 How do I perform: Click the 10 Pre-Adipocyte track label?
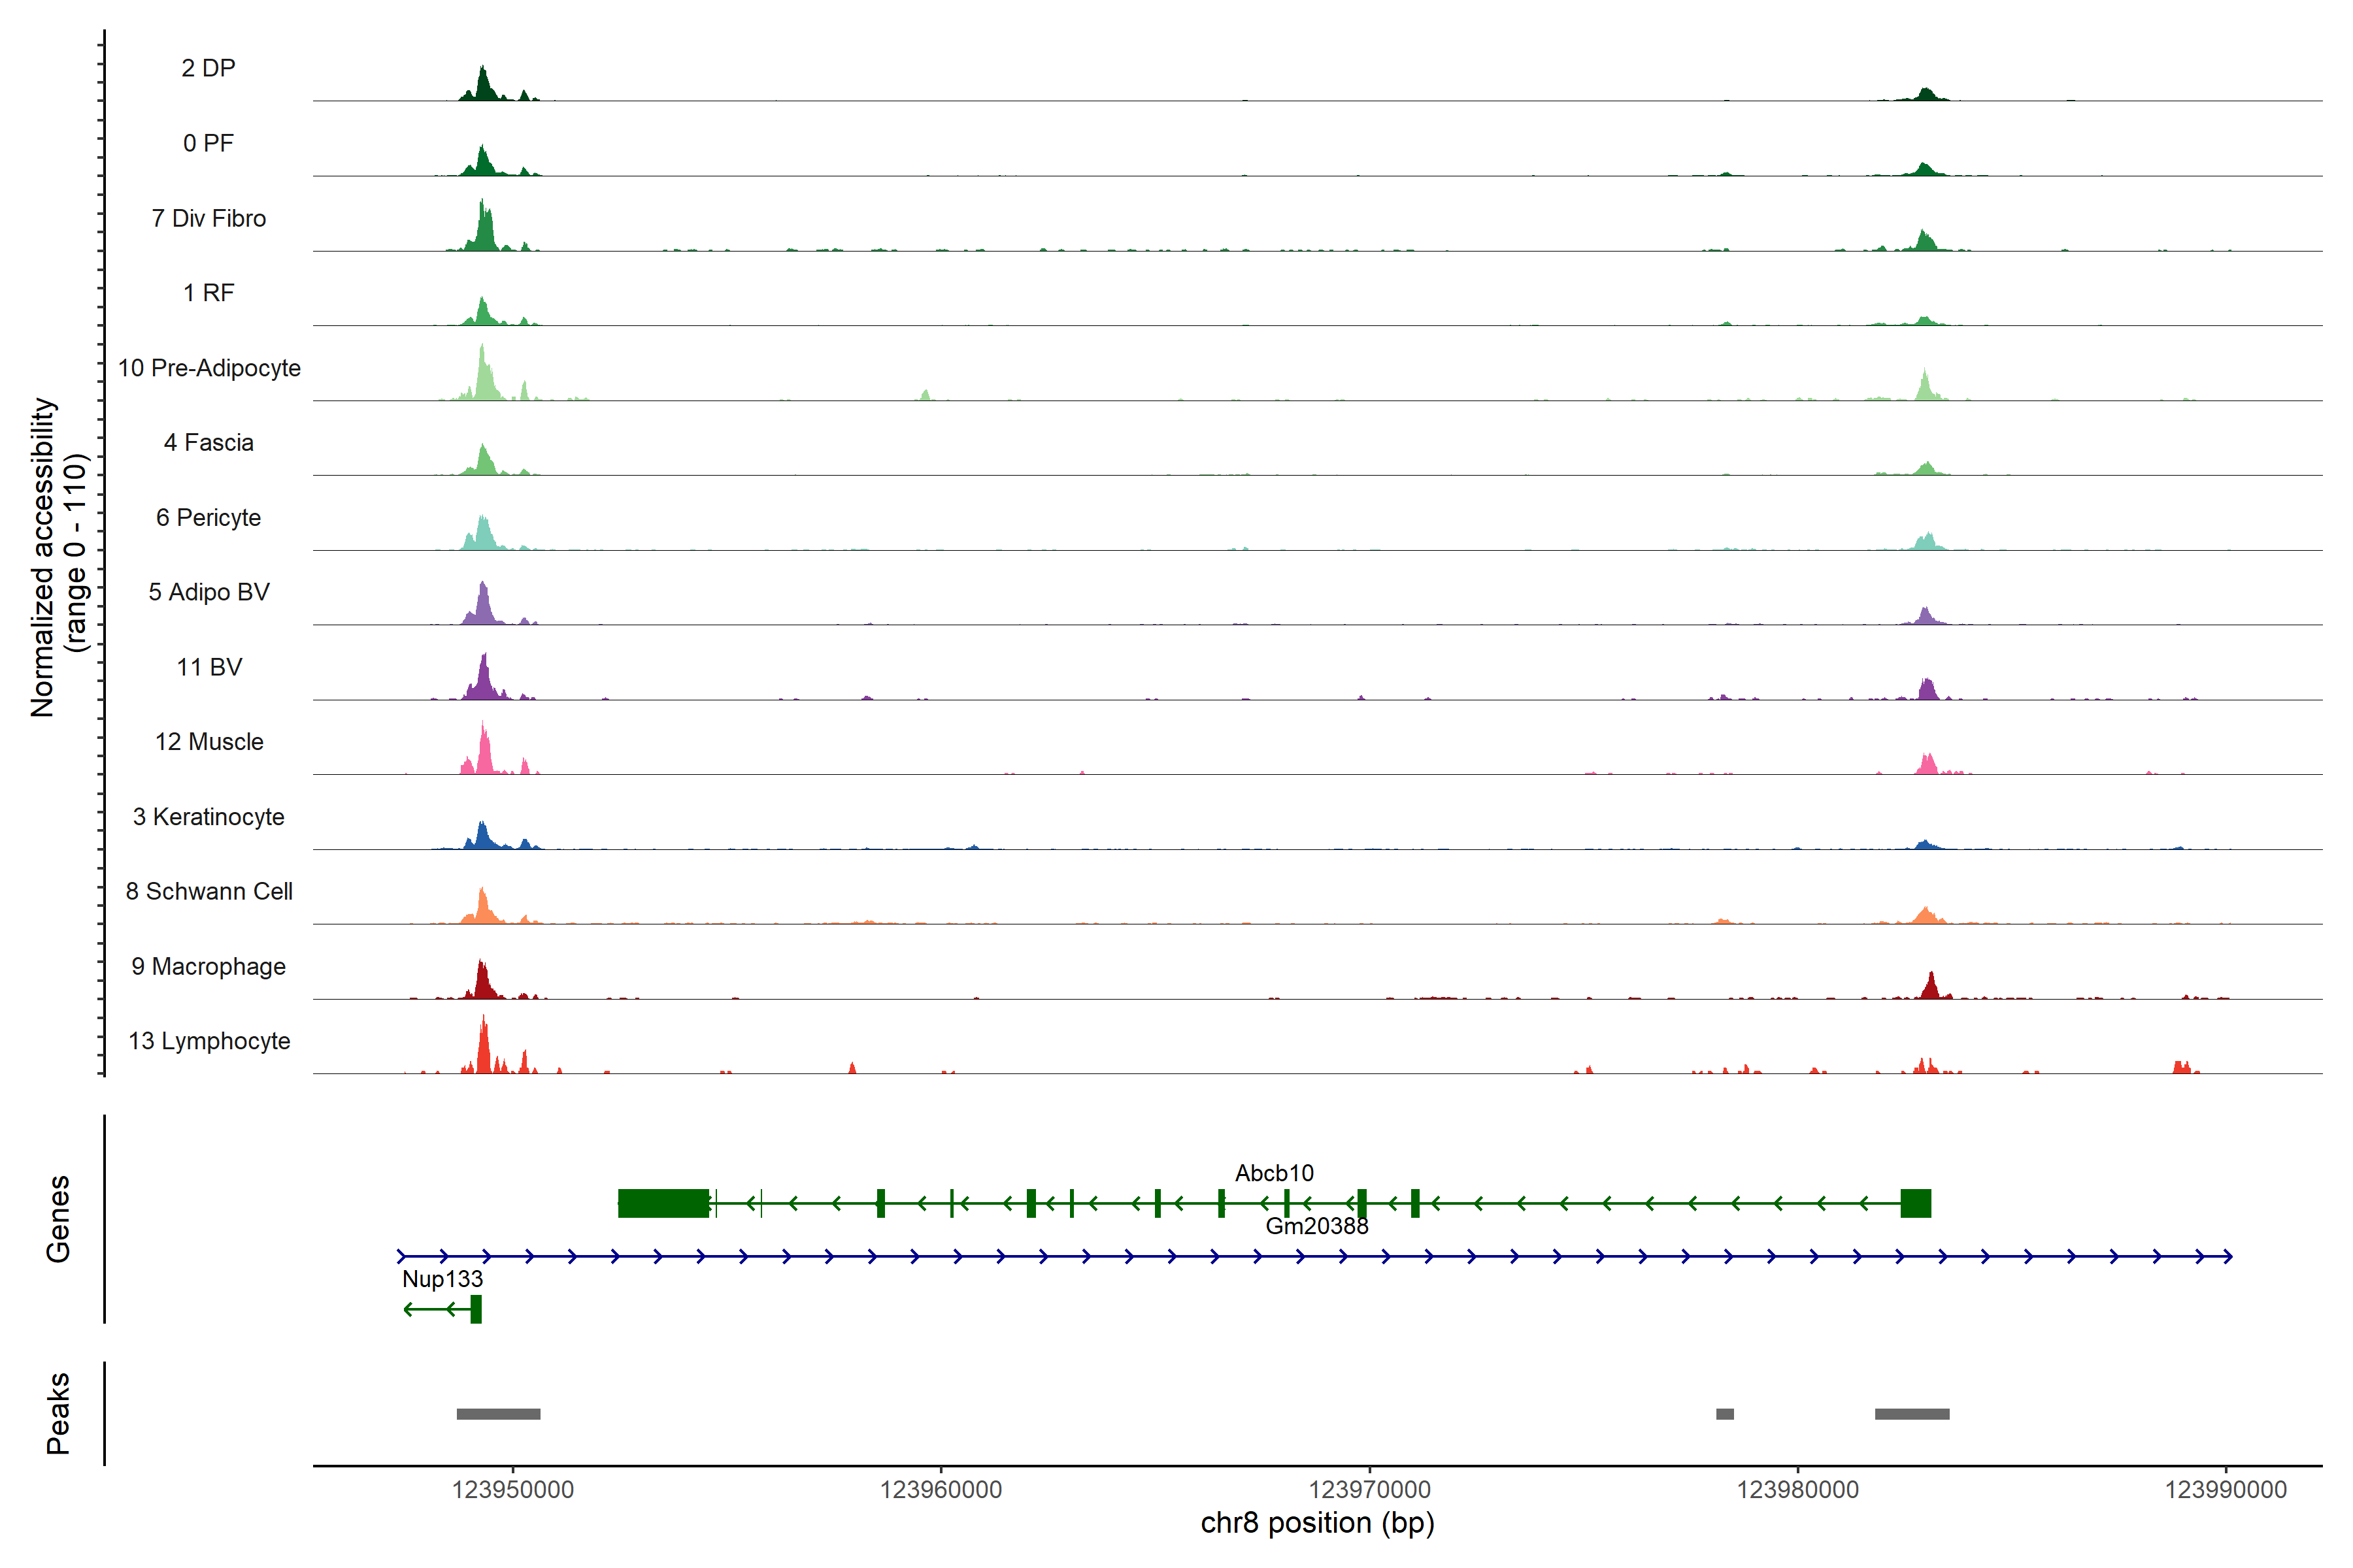[x=209, y=368]
